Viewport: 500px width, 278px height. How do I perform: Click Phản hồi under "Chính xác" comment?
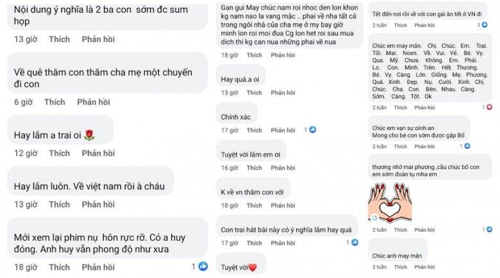coord(283,130)
